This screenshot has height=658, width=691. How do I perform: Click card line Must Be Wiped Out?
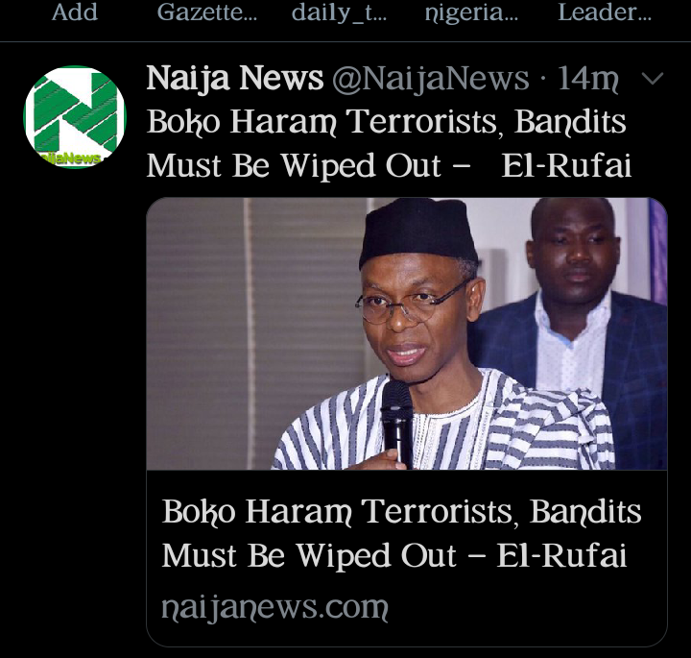click(308, 555)
